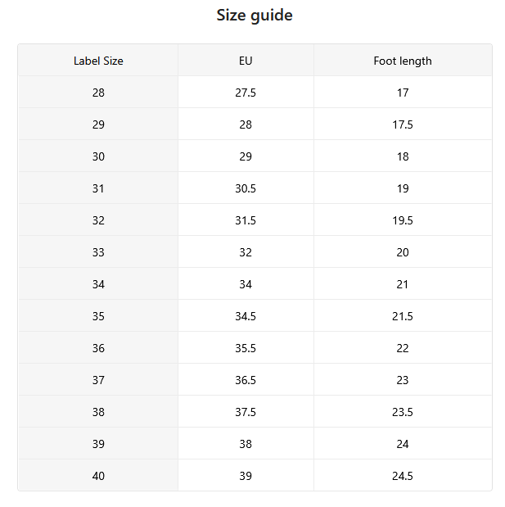Screen dimensions: 505x507
Task: Select foot length 24.5 cell
Action: (x=403, y=476)
